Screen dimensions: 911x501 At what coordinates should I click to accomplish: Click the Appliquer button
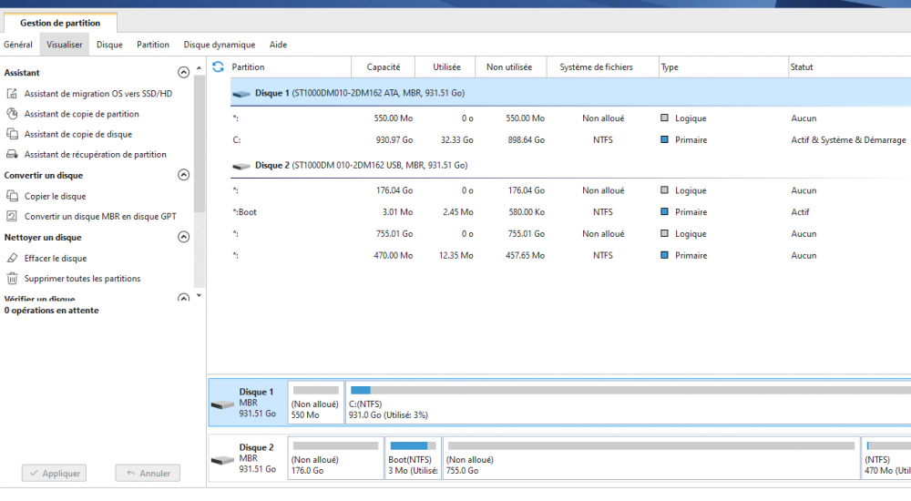coord(56,474)
